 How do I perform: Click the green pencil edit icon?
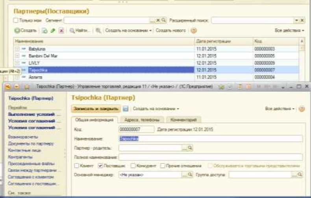[x=53, y=31]
